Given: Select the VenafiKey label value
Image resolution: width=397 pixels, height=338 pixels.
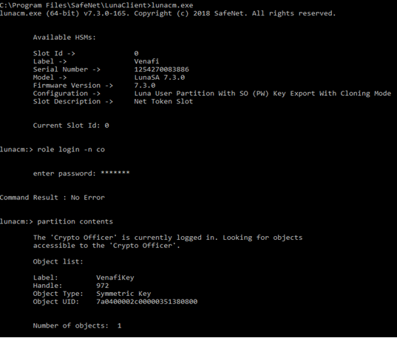Looking at the screenshot, I should (x=115, y=277).
